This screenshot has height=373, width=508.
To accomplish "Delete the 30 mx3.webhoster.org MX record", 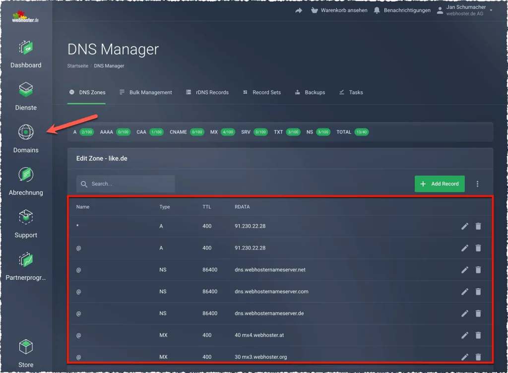I will click(x=478, y=357).
